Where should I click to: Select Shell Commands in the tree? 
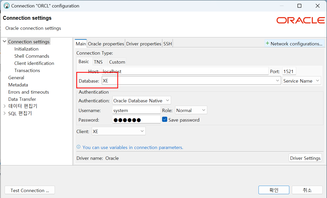(x=32, y=56)
